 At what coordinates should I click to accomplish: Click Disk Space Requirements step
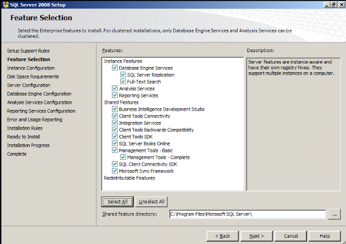(x=33, y=77)
